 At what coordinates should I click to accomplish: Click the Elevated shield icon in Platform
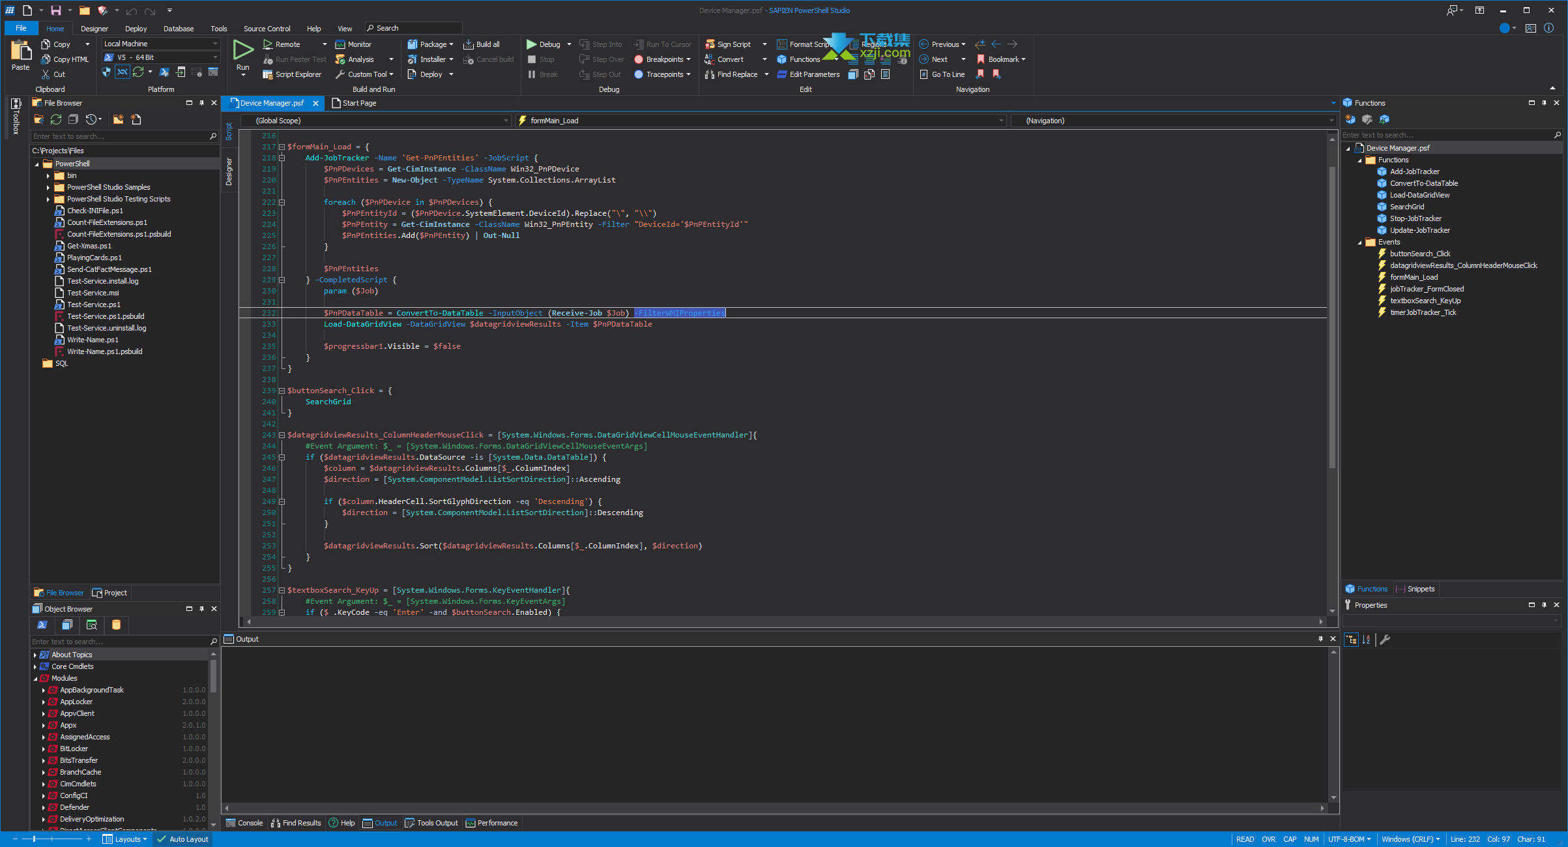click(x=106, y=72)
